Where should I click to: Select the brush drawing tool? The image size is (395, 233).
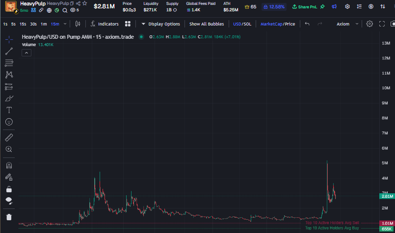pyautogui.click(x=9, y=99)
